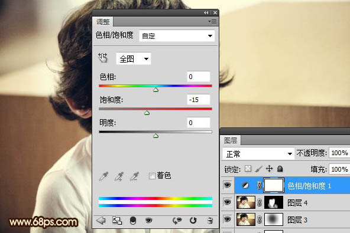Open the 全图 channel dropdown

click(134, 59)
